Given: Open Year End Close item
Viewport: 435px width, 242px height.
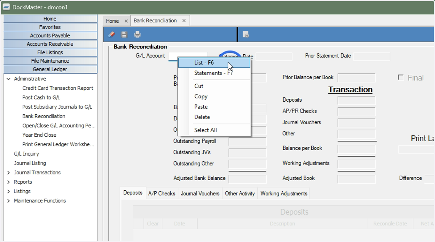Looking at the screenshot, I should click(39, 135).
